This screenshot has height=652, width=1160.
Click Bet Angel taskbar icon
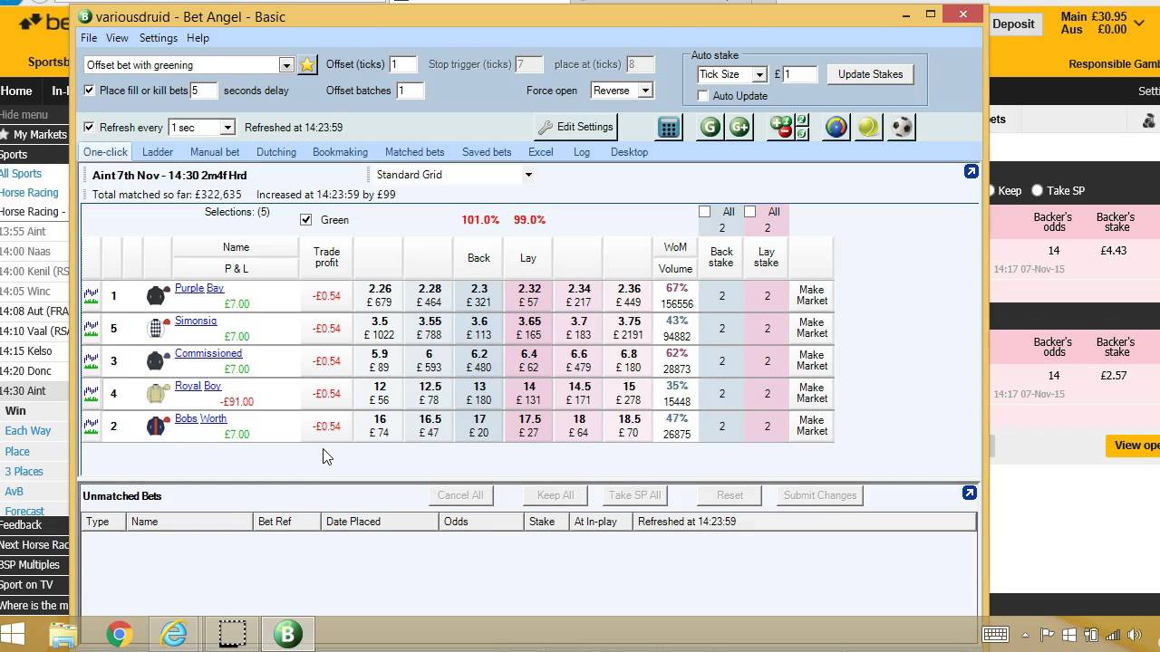[x=287, y=634]
